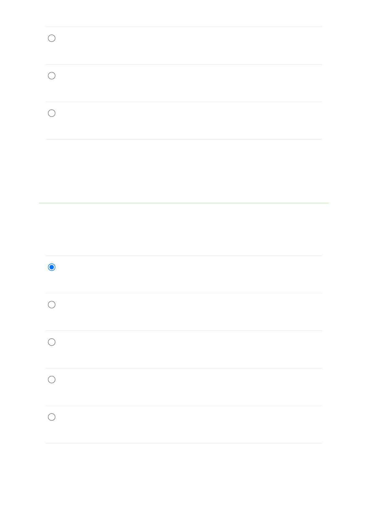Select the second radio button in the lower group
This screenshot has height=519, width=367.
click(52, 305)
